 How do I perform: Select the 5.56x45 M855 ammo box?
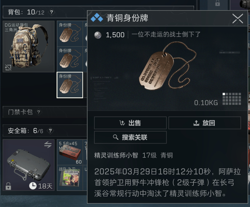pyautogui.click(x=70, y=152)
